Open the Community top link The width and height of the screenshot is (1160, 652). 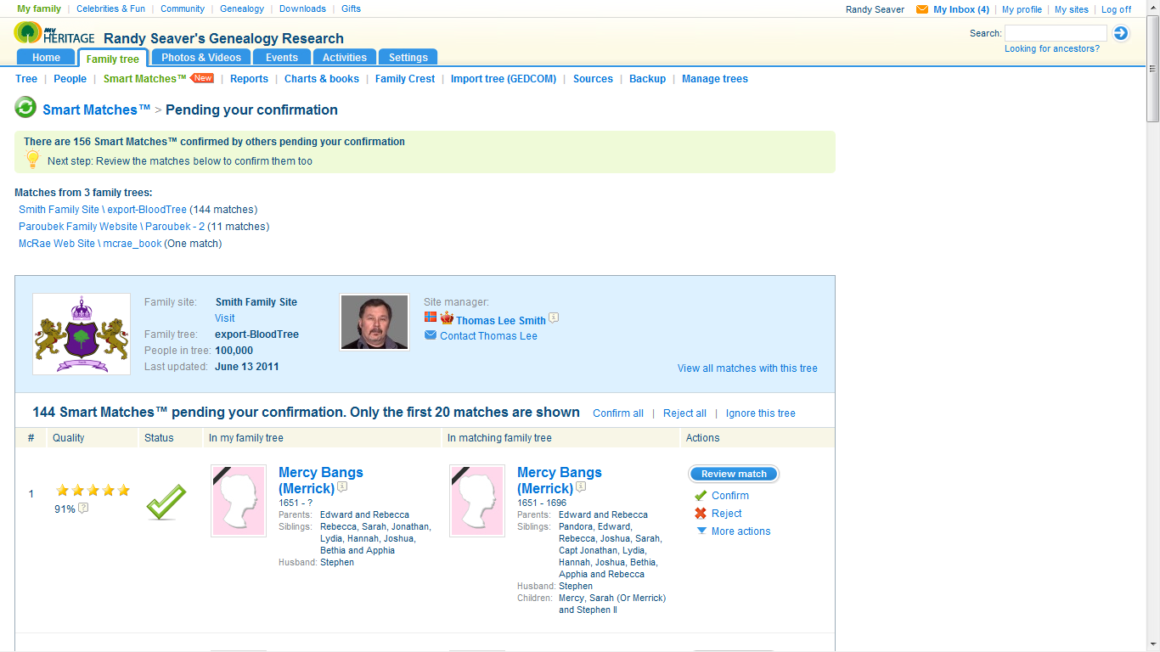click(x=183, y=9)
